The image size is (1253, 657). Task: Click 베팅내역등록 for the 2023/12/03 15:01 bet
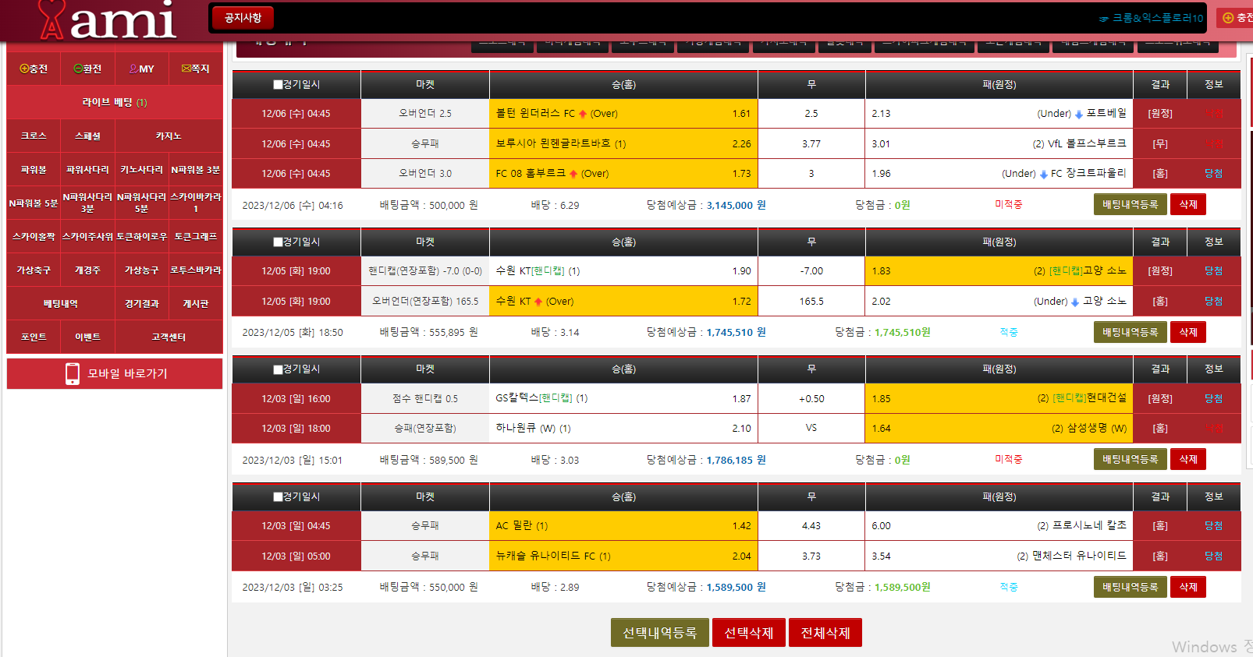(x=1130, y=459)
